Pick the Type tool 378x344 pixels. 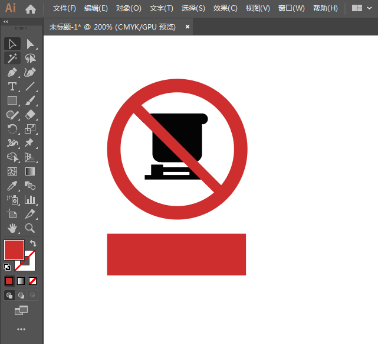pos(12,87)
